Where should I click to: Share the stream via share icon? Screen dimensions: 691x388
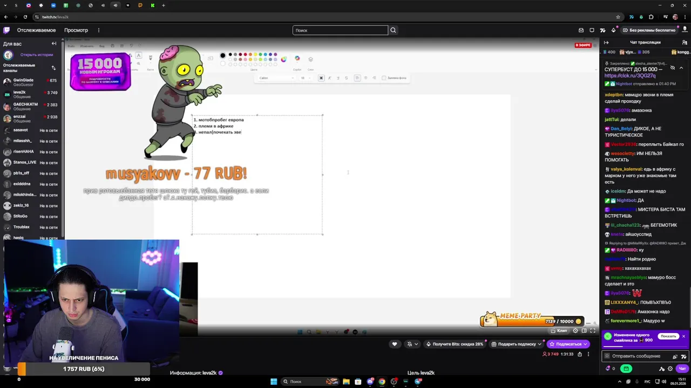pos(580,354)
